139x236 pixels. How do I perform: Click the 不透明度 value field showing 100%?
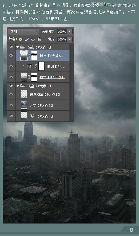click(62, 32)
